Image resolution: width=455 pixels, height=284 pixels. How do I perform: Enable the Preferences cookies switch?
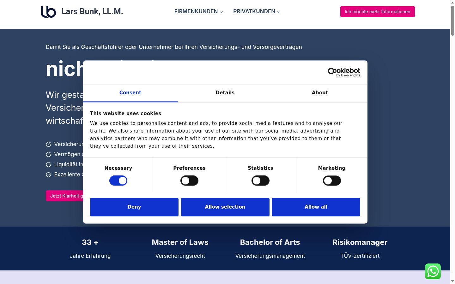tap(189, 181)
